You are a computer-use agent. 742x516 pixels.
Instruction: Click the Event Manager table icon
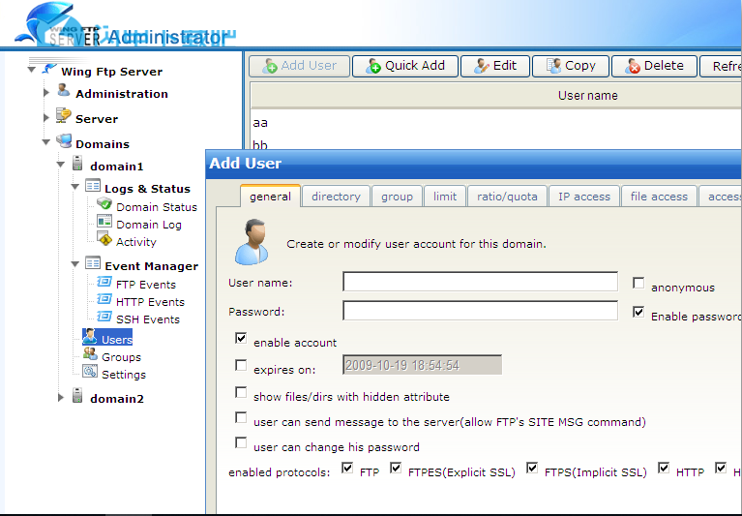pos(93,262)
